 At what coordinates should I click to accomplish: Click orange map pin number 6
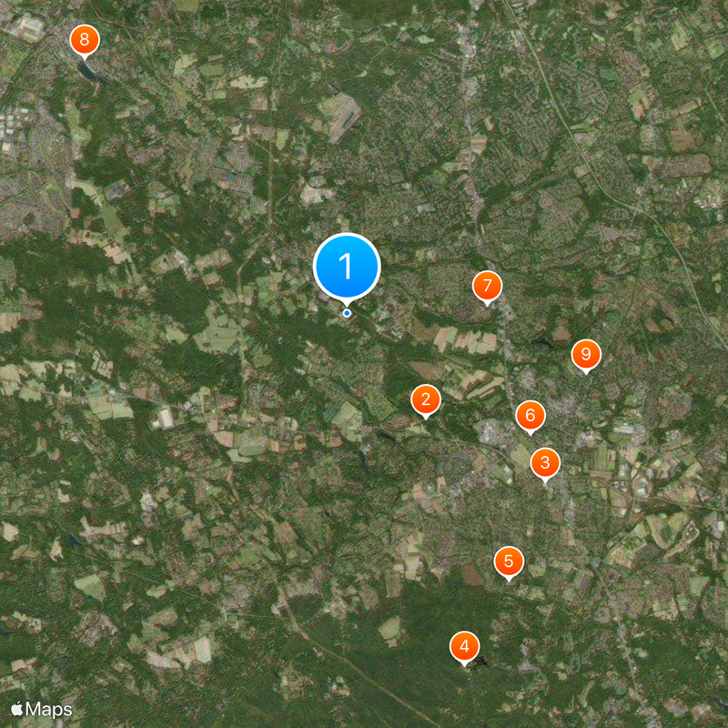[x=531, y=416]
